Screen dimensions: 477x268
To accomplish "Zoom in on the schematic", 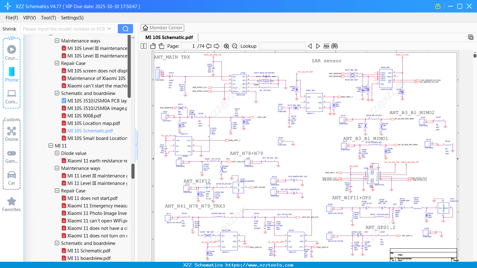I will click(x=226, y=46).
